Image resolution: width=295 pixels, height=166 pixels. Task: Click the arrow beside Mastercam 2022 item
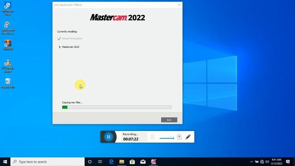pos(59,47)
